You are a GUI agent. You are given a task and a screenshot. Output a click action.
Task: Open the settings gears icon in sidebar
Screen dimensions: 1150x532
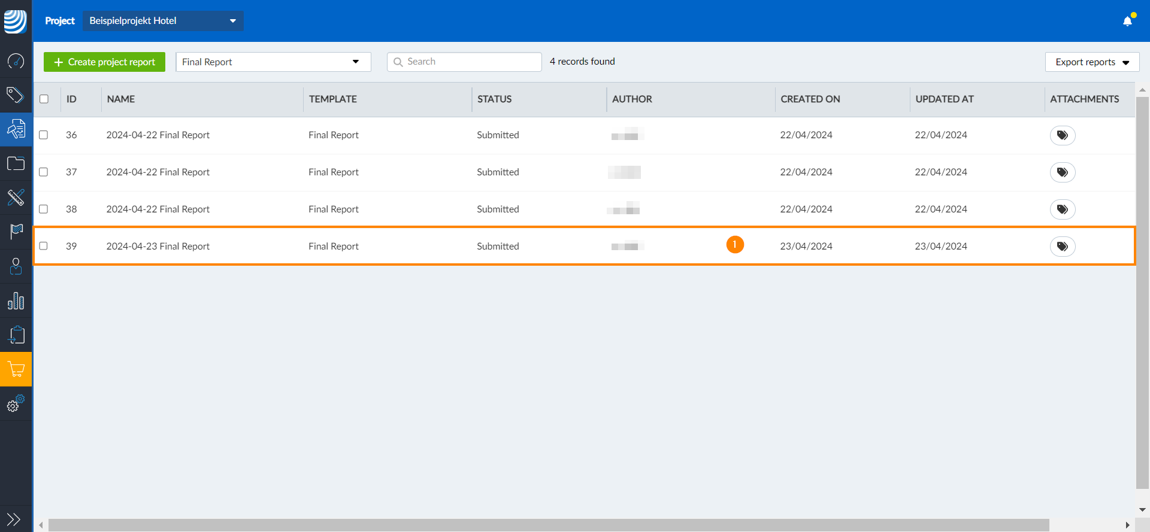click(x=16, y=403)
